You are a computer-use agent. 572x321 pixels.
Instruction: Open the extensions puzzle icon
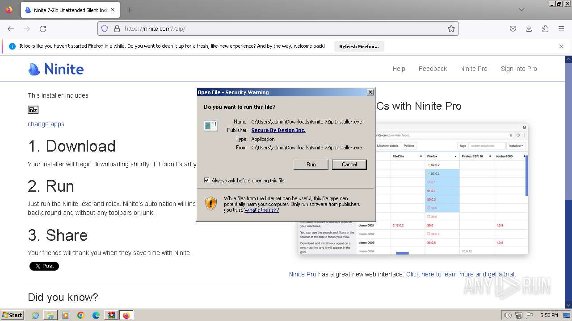[545, 29]
